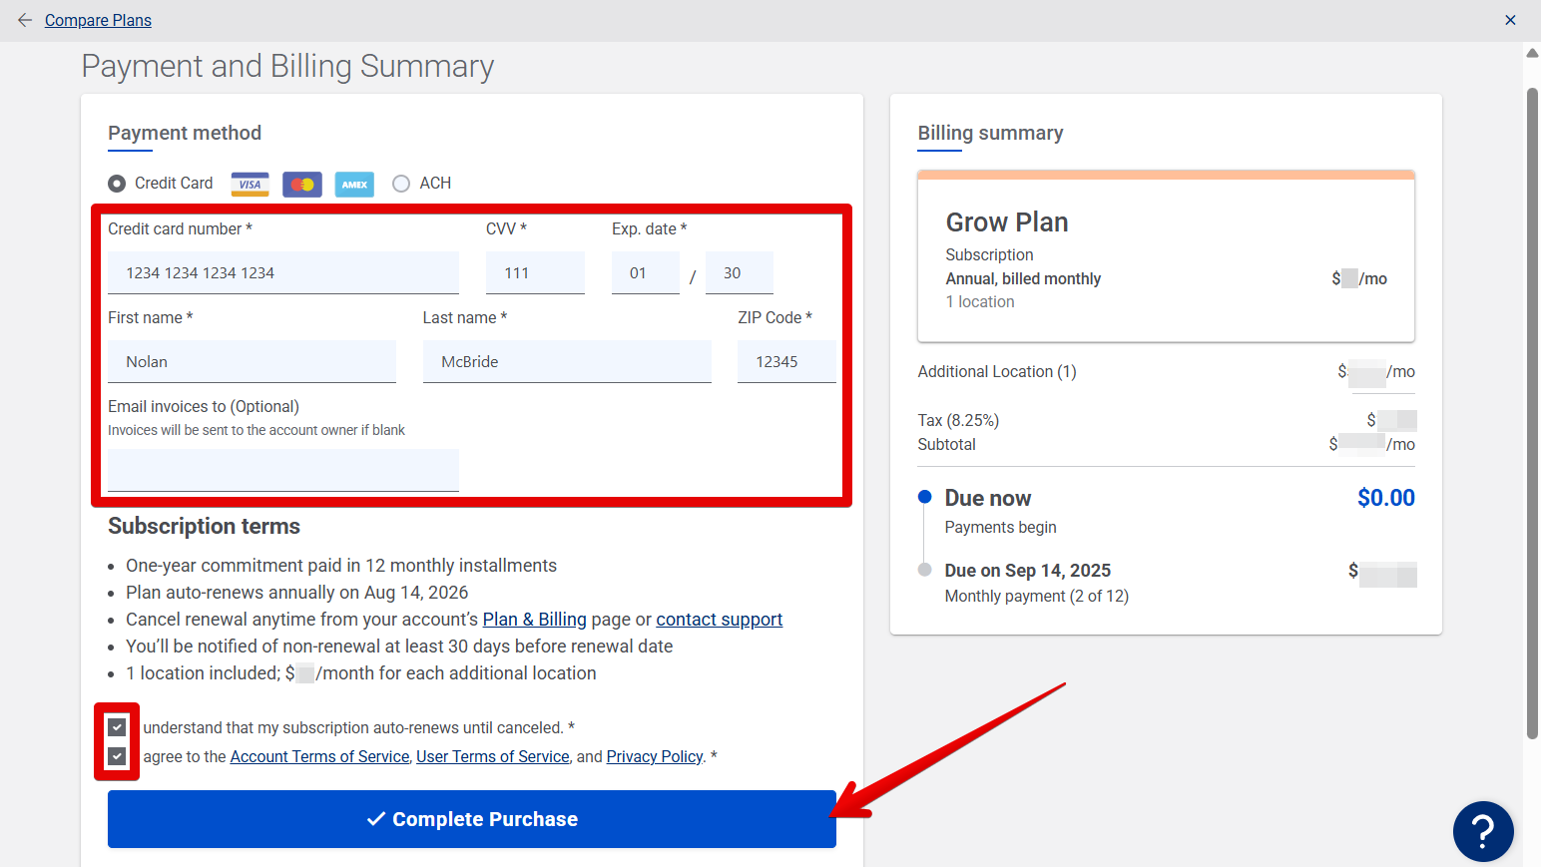Open the Compare Plans link
1541x867 pixels.
tap(97, 19)
